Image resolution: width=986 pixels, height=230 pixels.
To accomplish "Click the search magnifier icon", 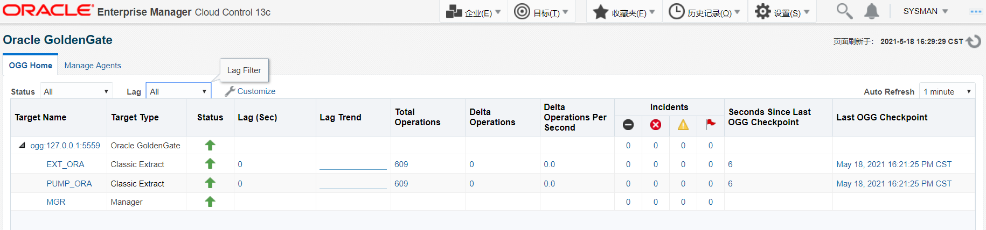I will tap(844, 11).
